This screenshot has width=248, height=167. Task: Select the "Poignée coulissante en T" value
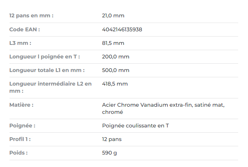coord(135,126)
